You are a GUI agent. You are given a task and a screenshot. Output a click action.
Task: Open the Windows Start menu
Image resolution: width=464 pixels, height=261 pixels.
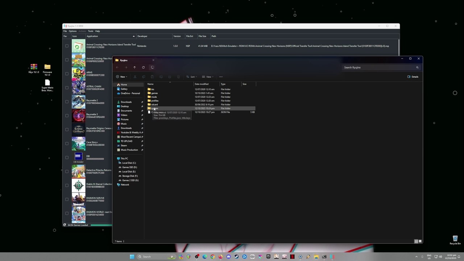tap(132, 257)
